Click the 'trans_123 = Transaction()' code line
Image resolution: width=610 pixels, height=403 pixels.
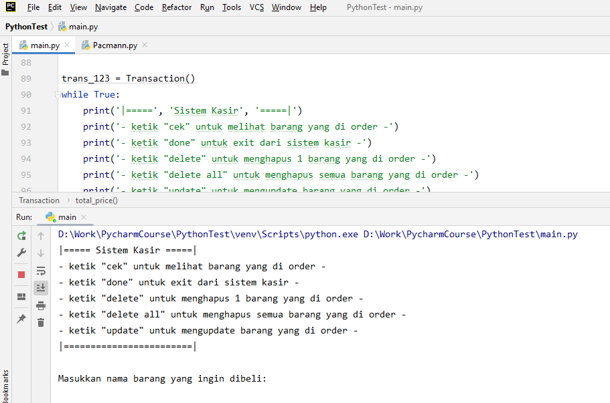pos(128,78)
